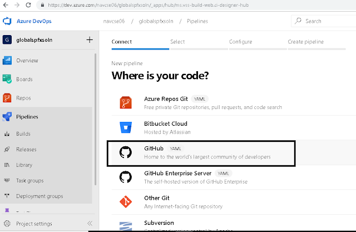Collapse the sidebar with the double-chevron

(x=90, y=223)
